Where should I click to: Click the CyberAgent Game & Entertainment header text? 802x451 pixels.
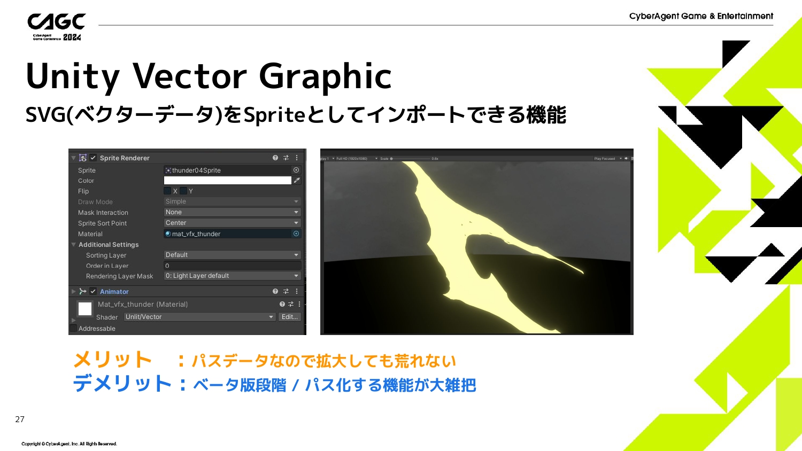coord(701,16)
